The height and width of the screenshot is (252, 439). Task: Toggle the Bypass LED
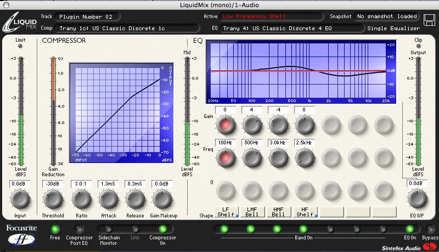coord(430,229)
